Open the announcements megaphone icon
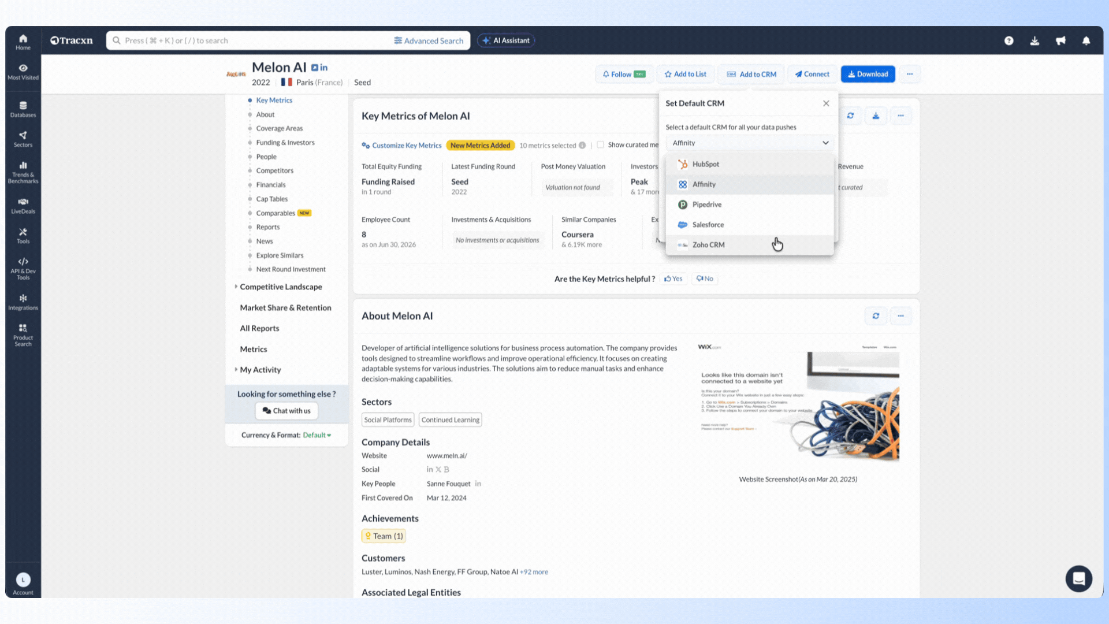Image resolution: width=1109 pixels, height=624 pixels. (x=1060, y=40)
